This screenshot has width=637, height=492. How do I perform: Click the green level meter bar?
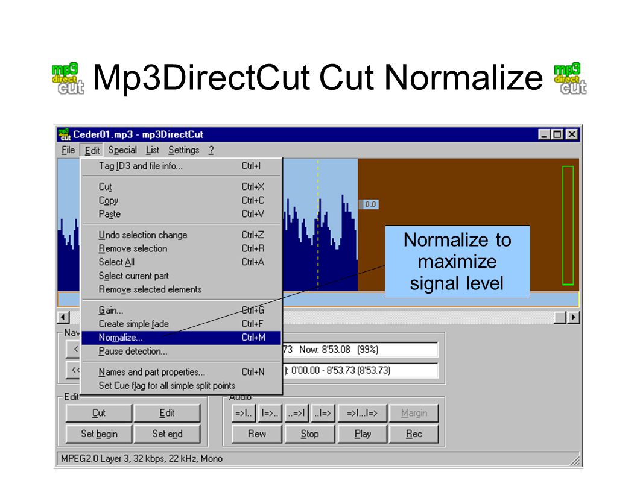(568, 225)
